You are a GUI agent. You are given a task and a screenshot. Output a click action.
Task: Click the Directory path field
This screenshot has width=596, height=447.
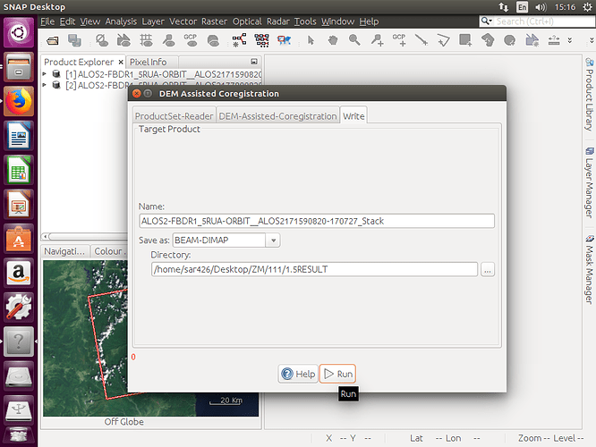click(x=314, y=270)
